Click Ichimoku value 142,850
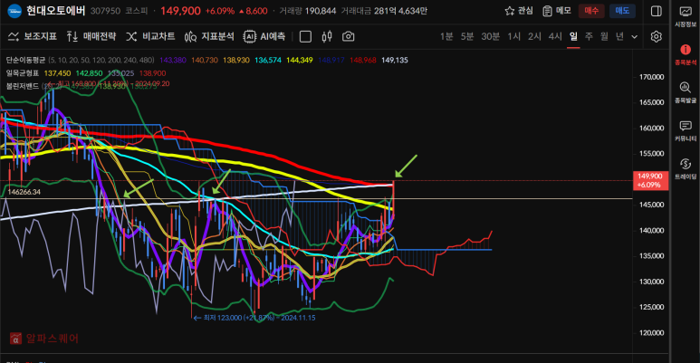The image size is (700, 363). point(90,72)
